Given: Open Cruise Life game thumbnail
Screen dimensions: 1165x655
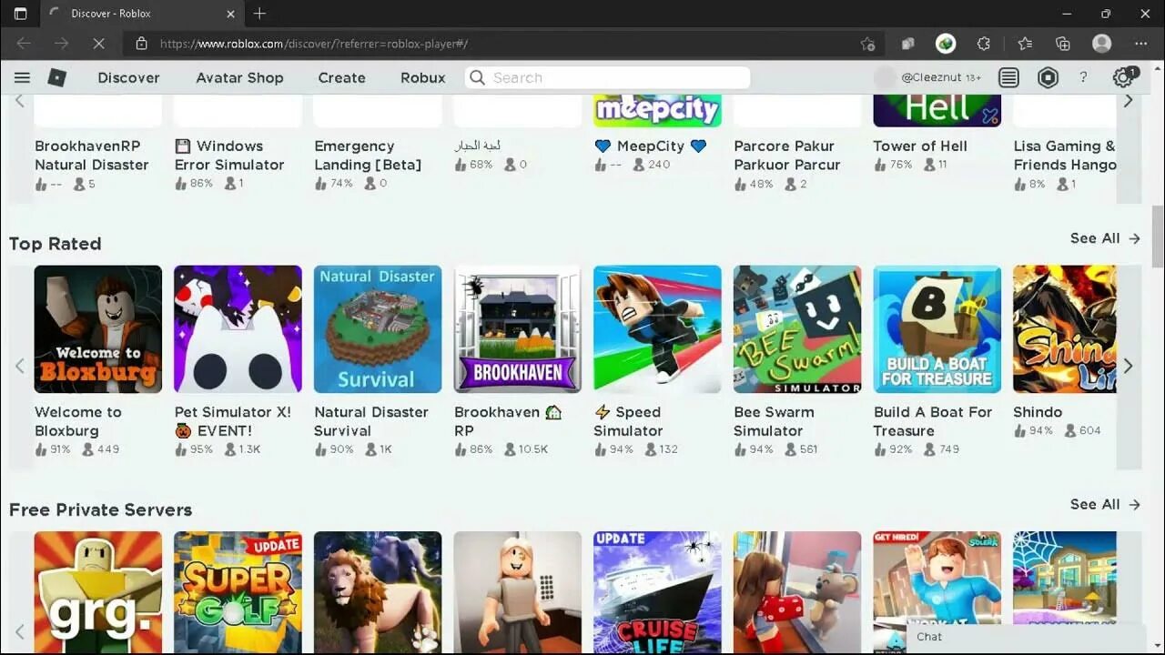Looking at the screenshot, I should (x=657, y=593).
